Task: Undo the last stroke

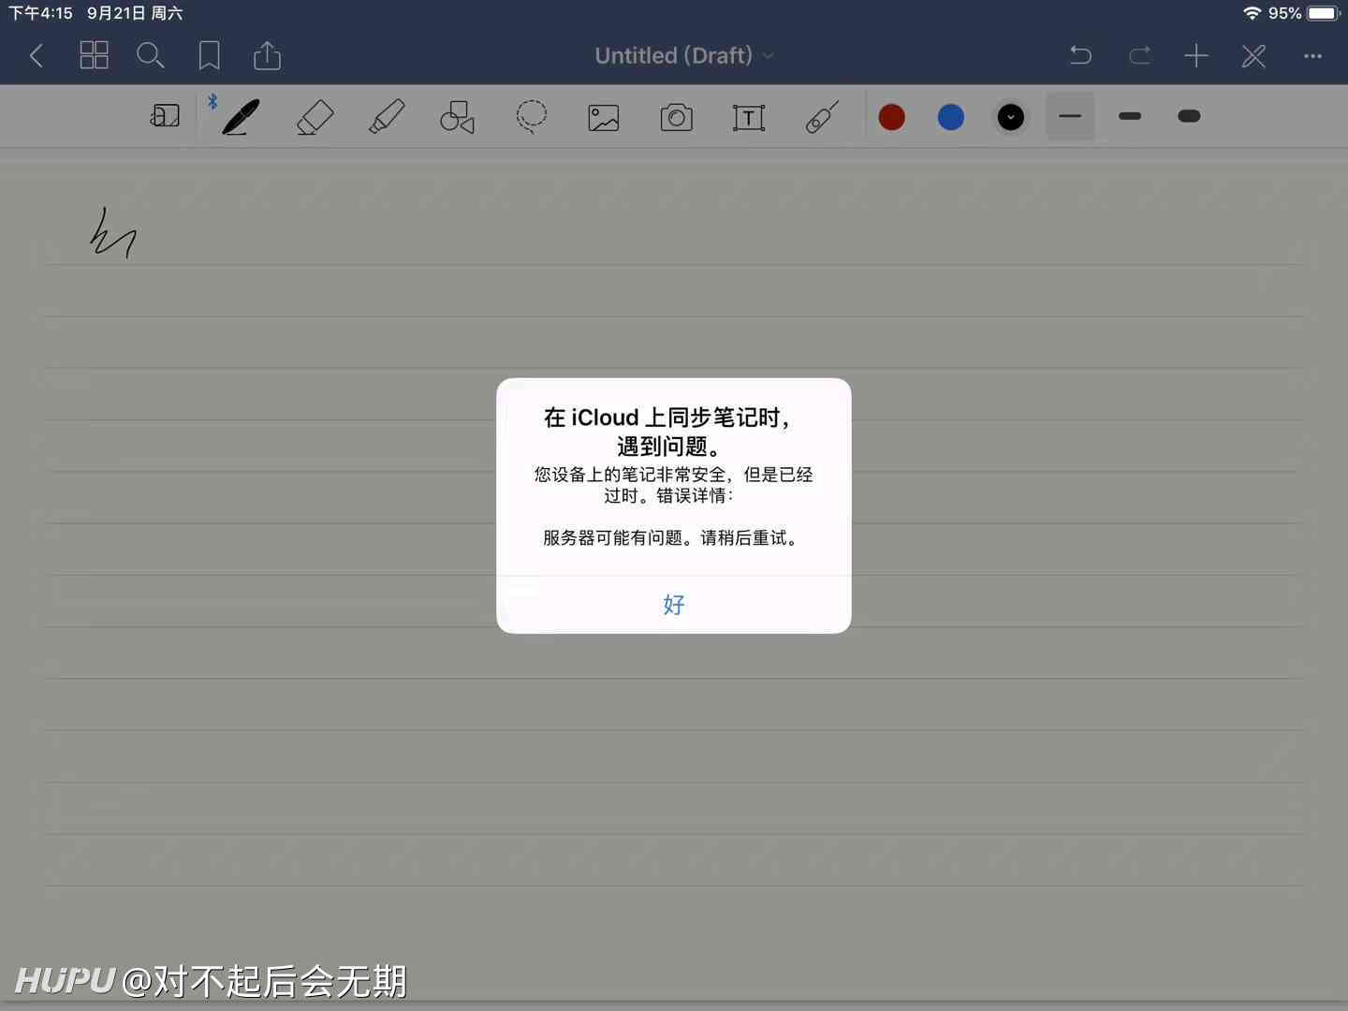Action: (x=1080, y=55)
